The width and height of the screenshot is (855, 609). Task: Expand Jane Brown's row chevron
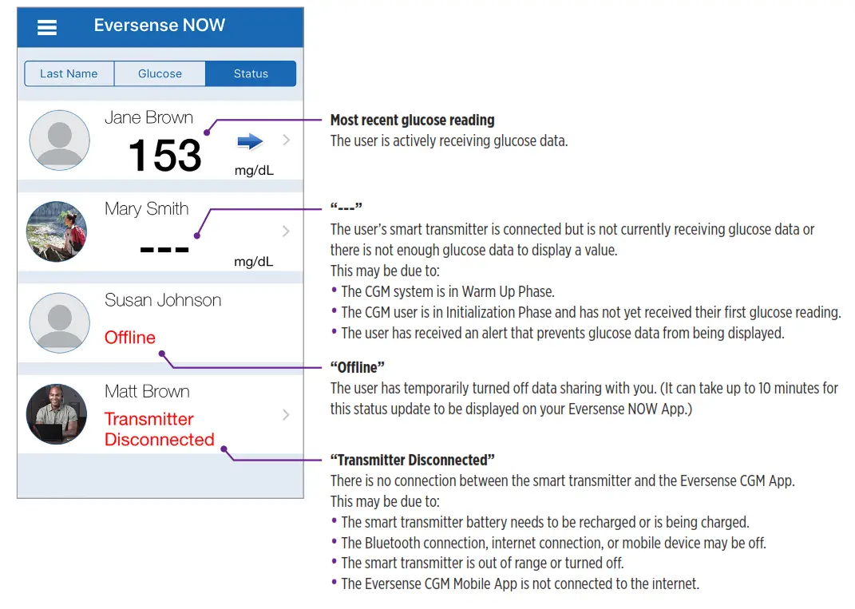tap(287, 140)
